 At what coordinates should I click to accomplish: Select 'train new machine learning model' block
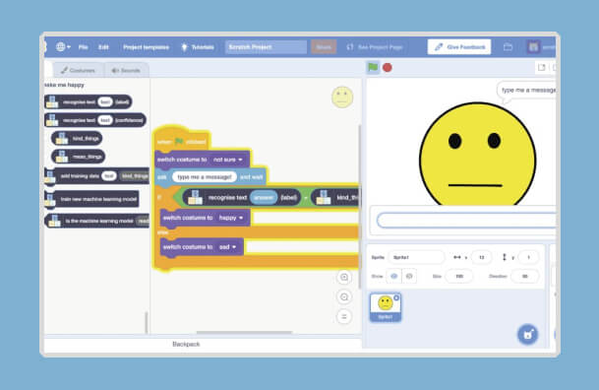point(91,199)
